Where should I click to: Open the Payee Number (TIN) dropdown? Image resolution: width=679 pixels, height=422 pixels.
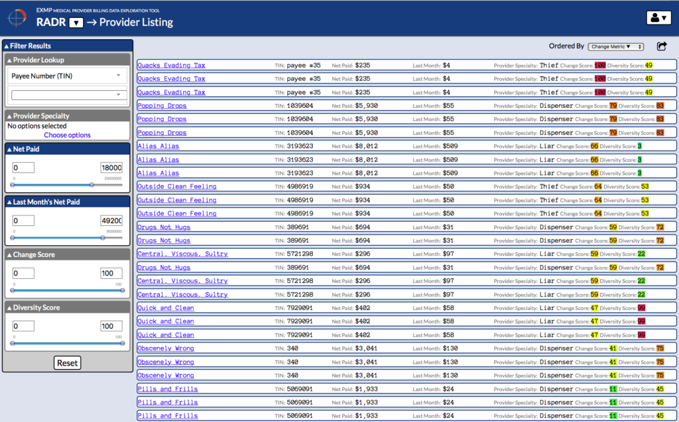click(x=68, y=76)
